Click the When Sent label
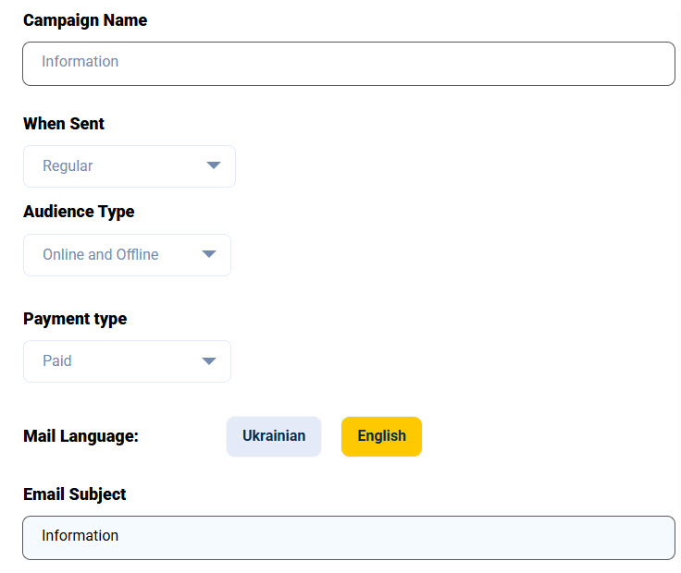 pyautogui.click(x=64, y=124)
